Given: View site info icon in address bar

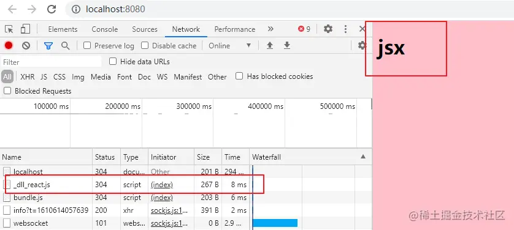Looking at the screenshot, I should (x=76, y=9).
